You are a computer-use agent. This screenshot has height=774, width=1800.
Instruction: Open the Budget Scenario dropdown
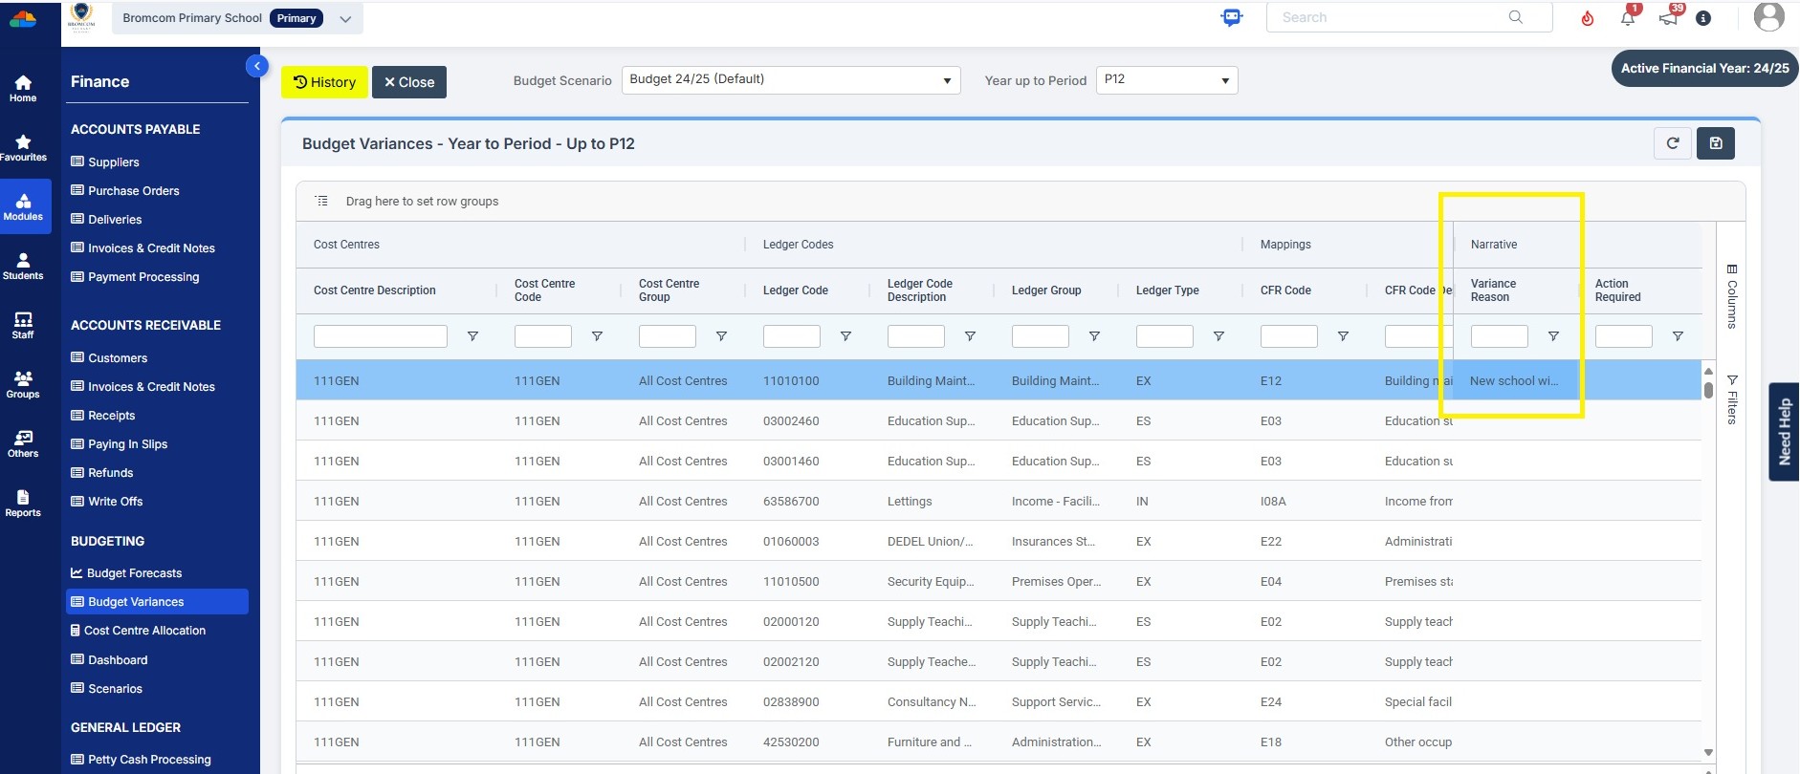[x=791, y=80]
